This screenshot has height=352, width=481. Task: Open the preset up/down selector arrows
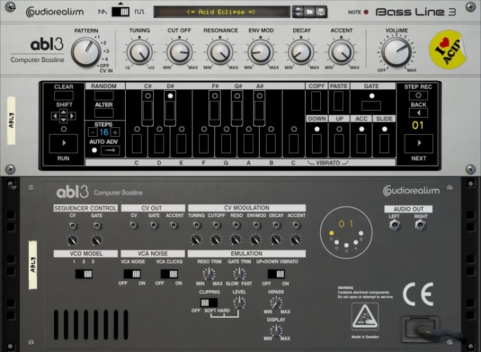(298, 12)
